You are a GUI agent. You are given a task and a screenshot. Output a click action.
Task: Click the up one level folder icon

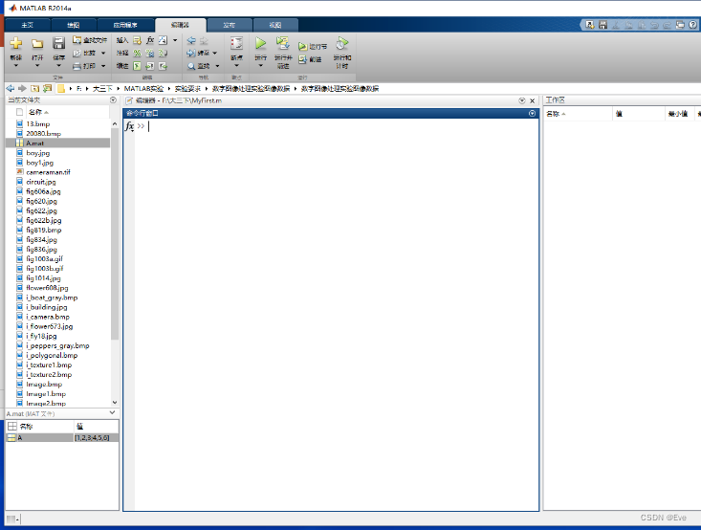(x=34, y=89)
